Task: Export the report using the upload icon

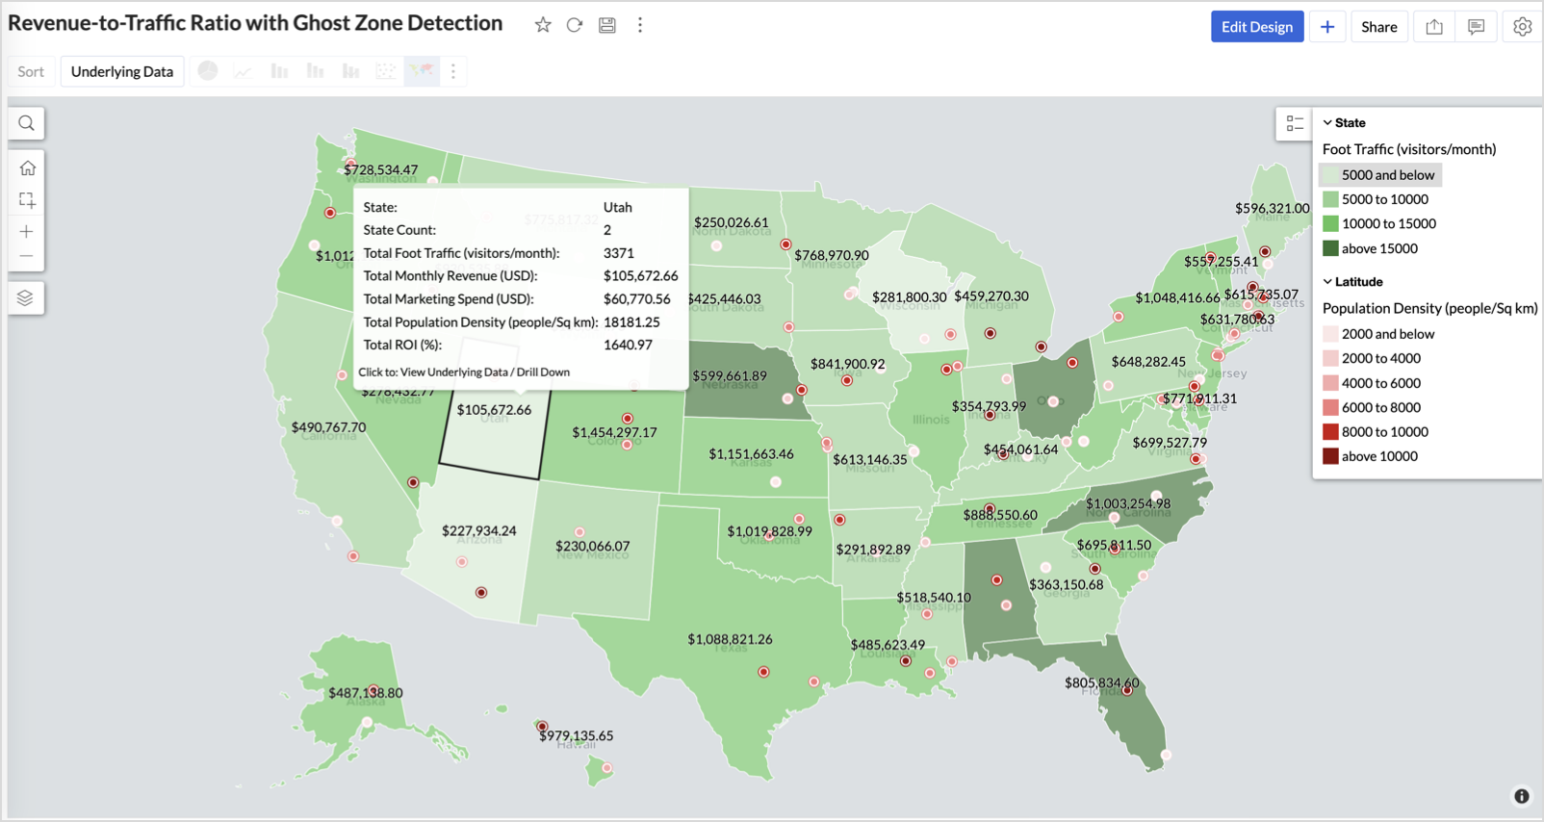Action: click(x=1434, y=27)
